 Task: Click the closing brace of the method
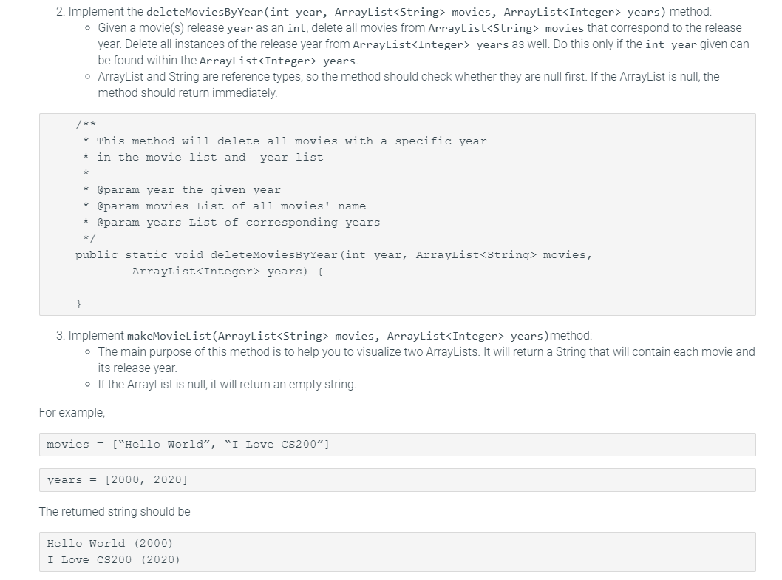point(78,304)
